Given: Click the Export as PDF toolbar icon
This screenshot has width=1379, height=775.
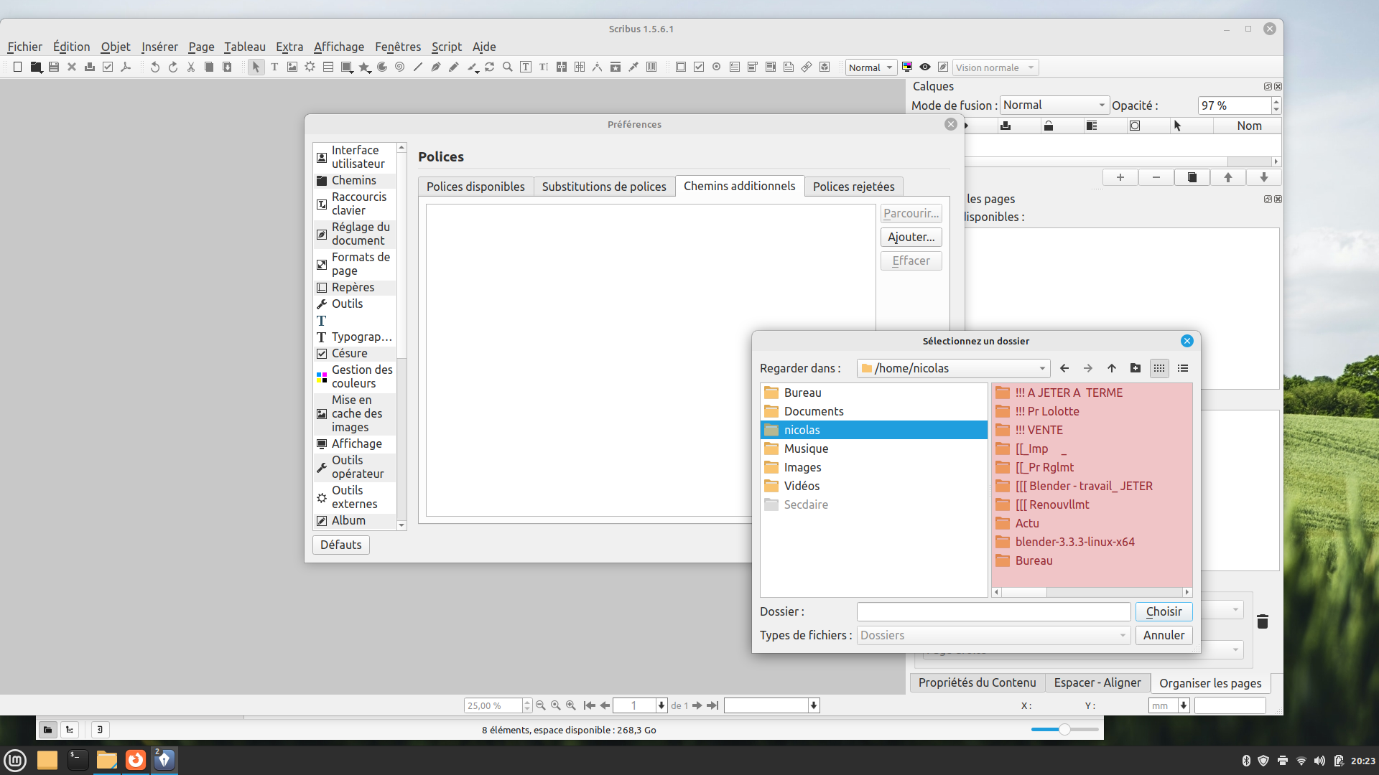Looking at the screenshot, I should tap(126, 67).
